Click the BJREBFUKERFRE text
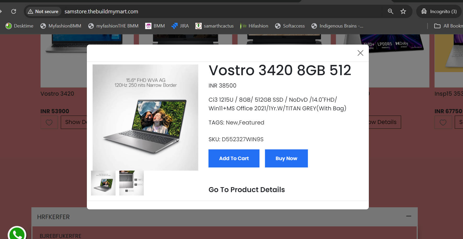The image size is (463, 239). click(60, 236)
